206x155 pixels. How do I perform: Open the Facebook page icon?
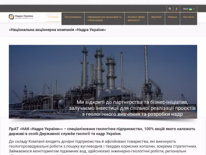coord(176,9)
